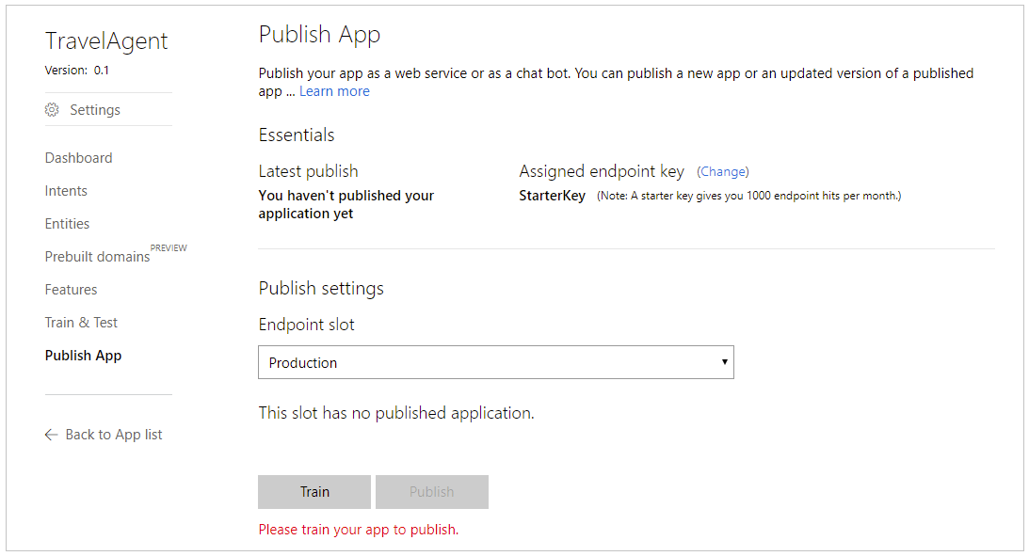Click the PREVIEW badge on Prebuilt domains
The width and height of the screenshot is (1029, 556).
(x=169, y=248)
